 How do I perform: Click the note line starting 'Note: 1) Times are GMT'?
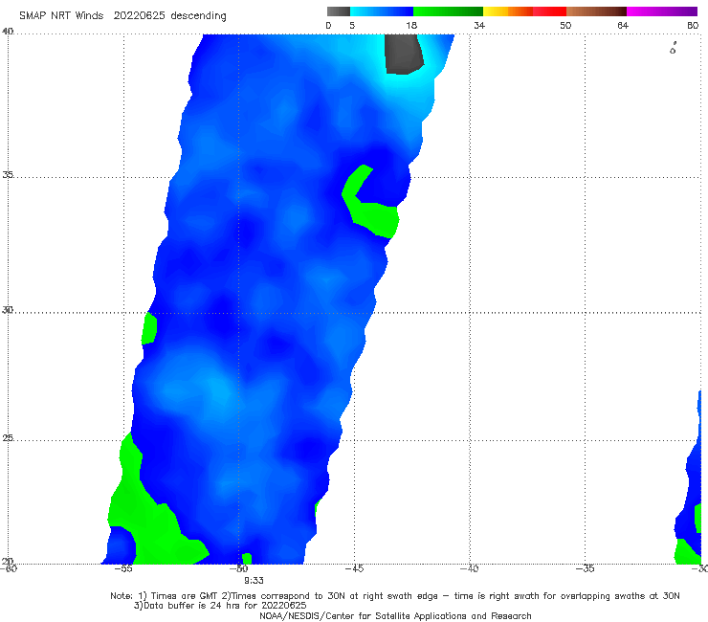click(x=394, y=596)
